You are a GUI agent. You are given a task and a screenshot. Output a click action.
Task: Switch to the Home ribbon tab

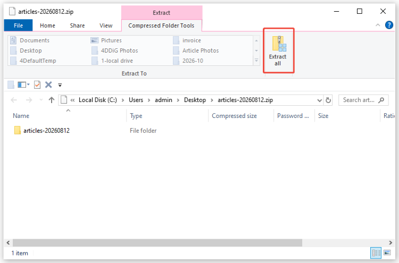(x=47, y=26)
